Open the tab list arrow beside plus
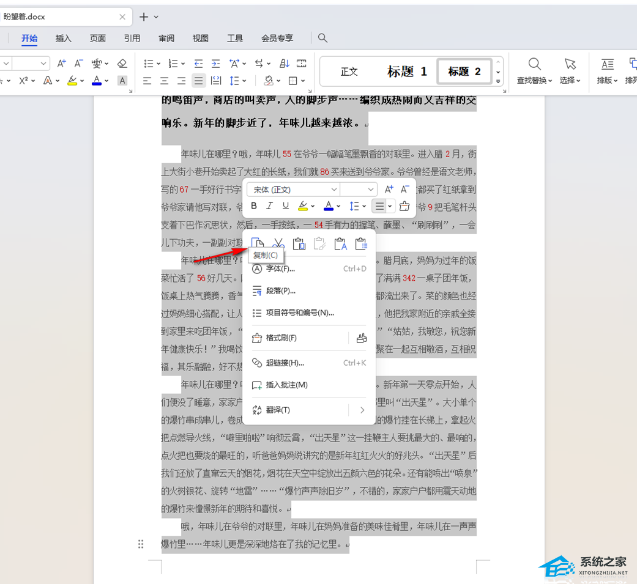This screenshot has height=584, width=637. tap(156, 17)
